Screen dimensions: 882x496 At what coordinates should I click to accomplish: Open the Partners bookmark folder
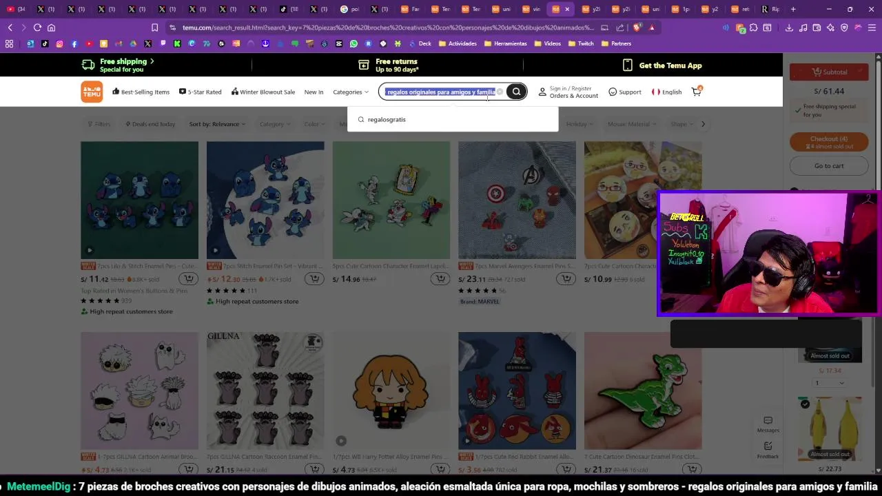click(616, 43)
